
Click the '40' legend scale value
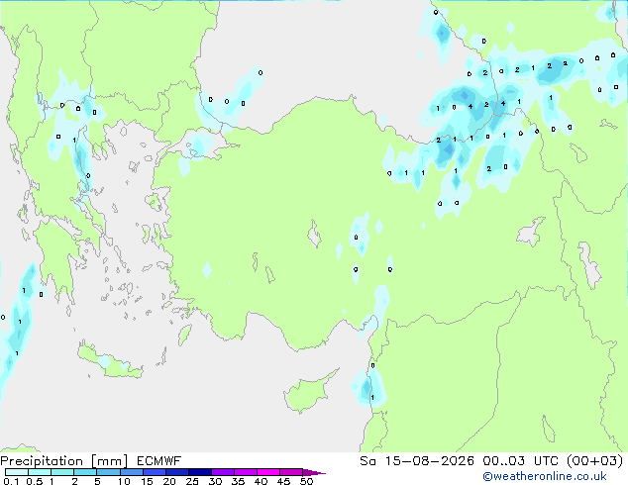[261, 481]
